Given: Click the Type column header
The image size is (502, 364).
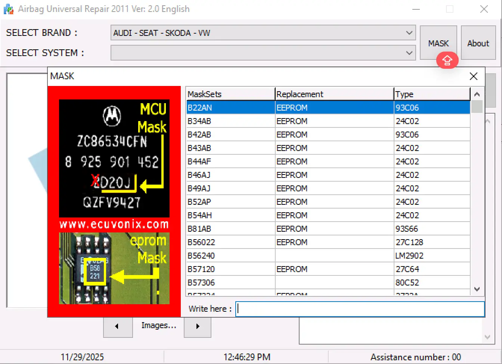Looking at the screenshot, I should click(431, 94).
